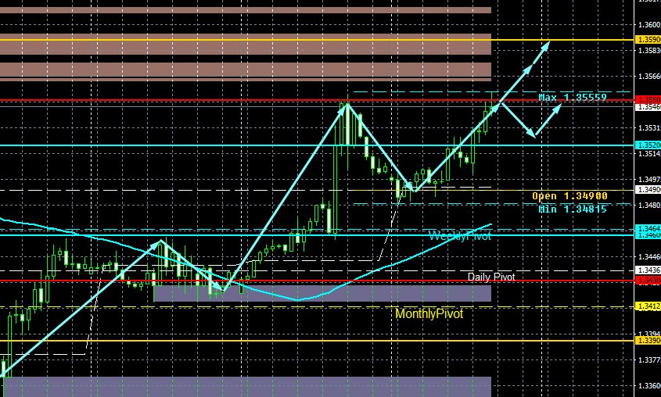Click the yellow 1.3412 price tag
Screen dimensions: 661x397
[x=648, y=306]
